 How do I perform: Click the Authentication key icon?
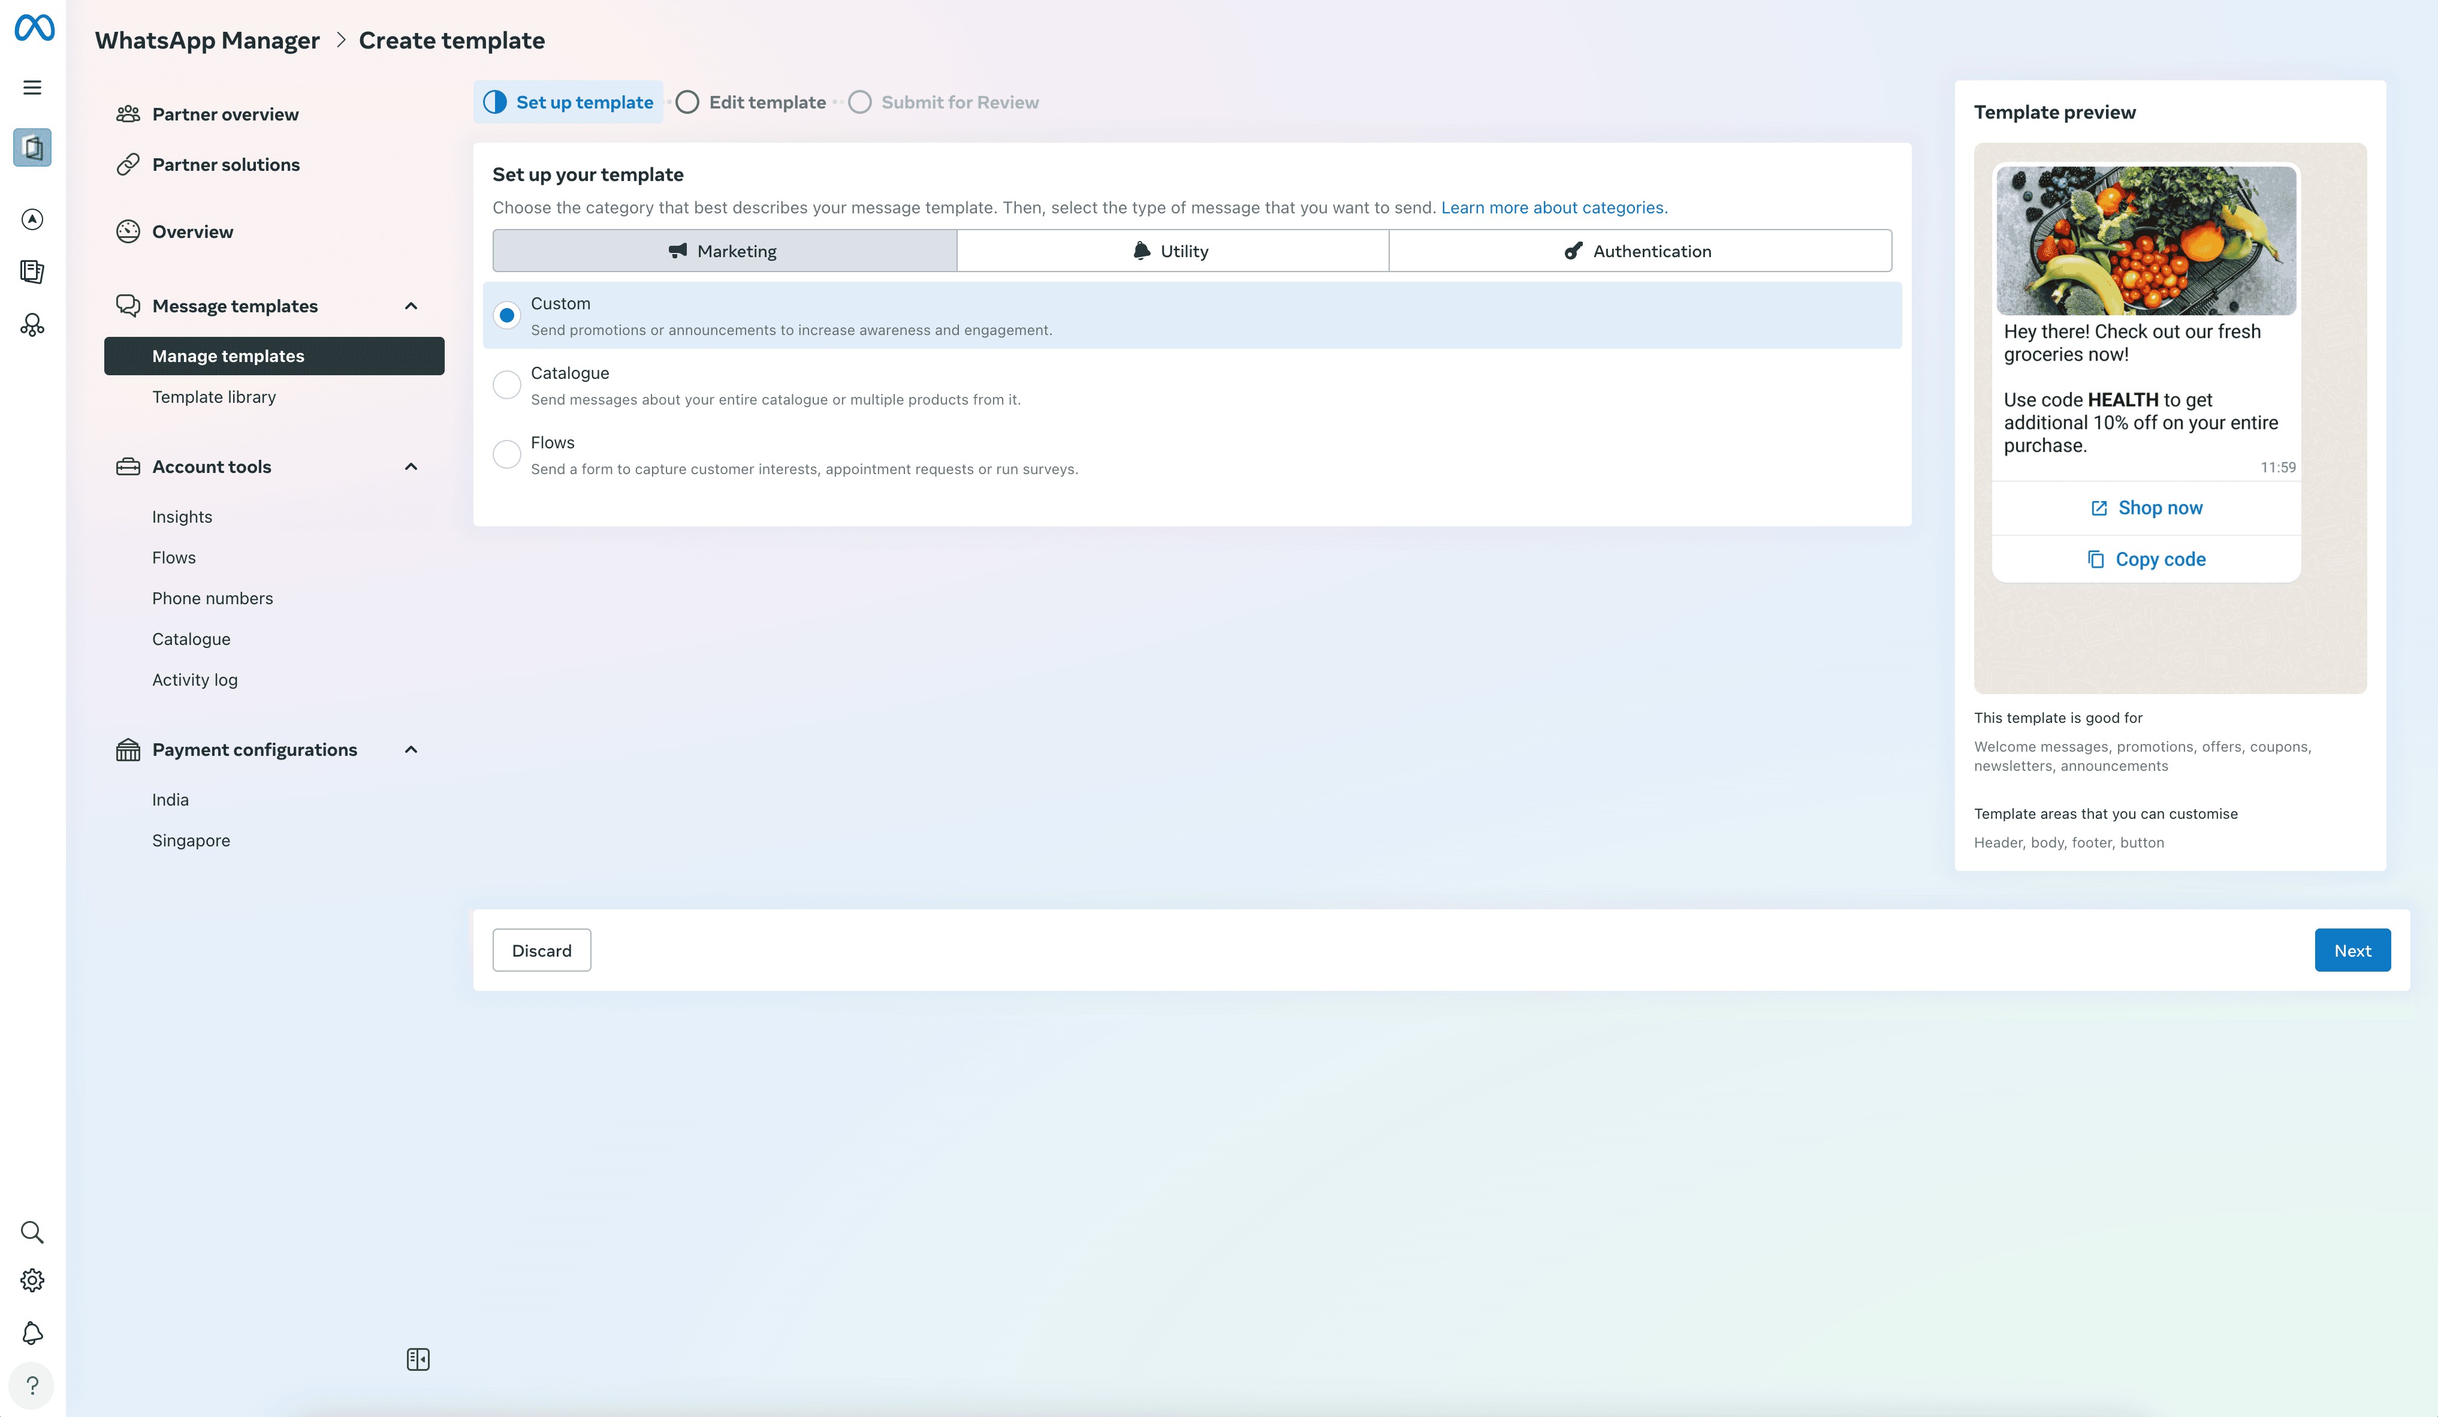[1574, 251]
